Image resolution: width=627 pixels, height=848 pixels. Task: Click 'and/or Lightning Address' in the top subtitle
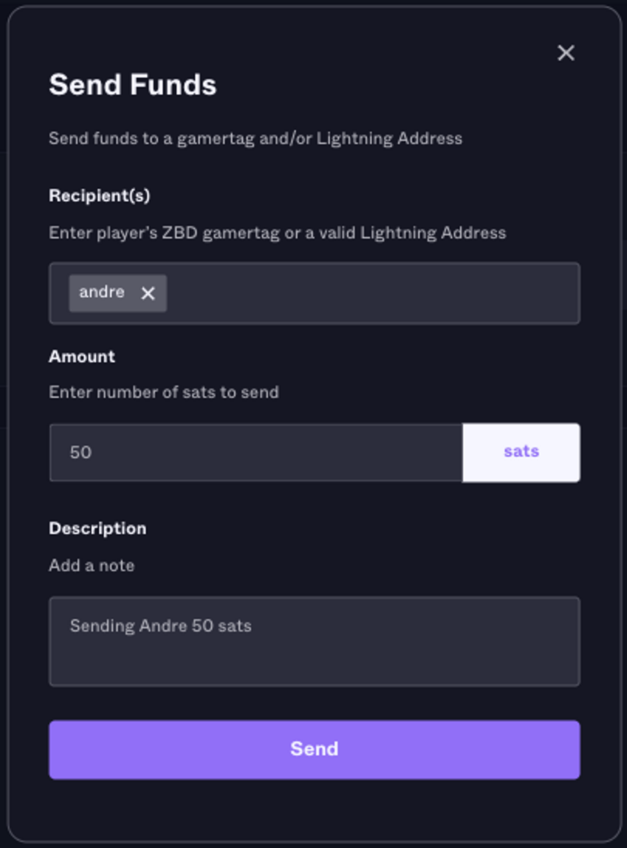361,139
